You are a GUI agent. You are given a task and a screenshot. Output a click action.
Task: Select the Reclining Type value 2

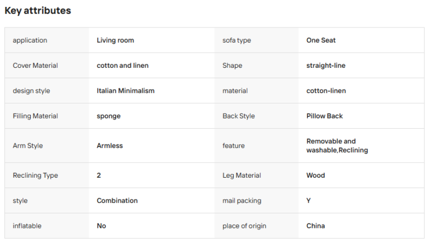coord(99,175)
